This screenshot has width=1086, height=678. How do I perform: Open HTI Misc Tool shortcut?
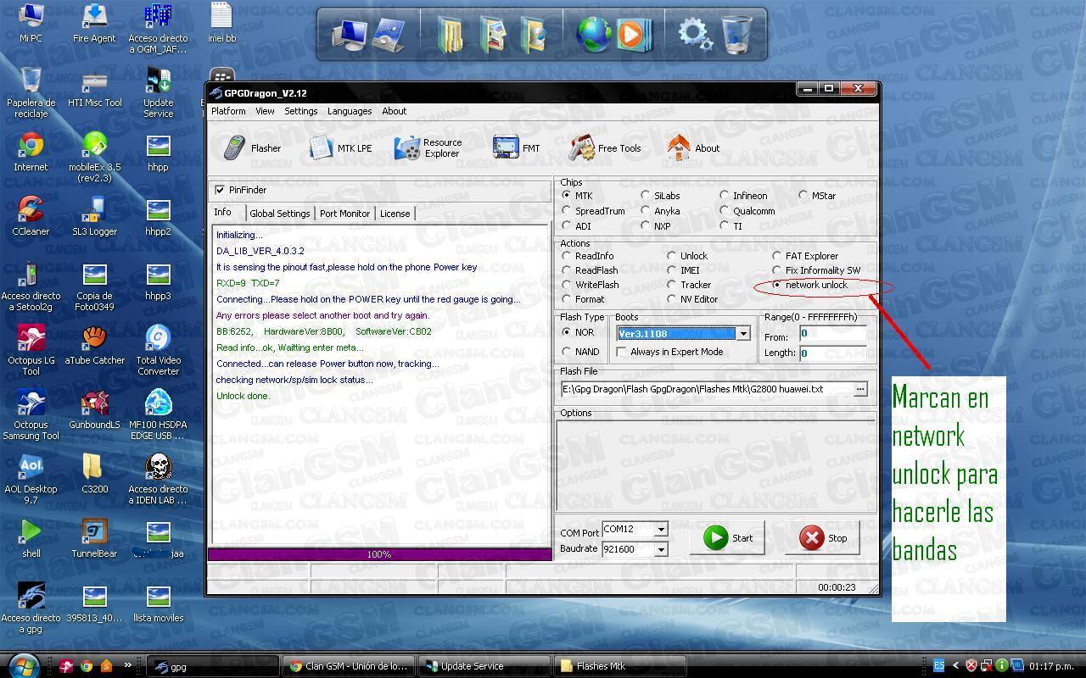(94, 89)
